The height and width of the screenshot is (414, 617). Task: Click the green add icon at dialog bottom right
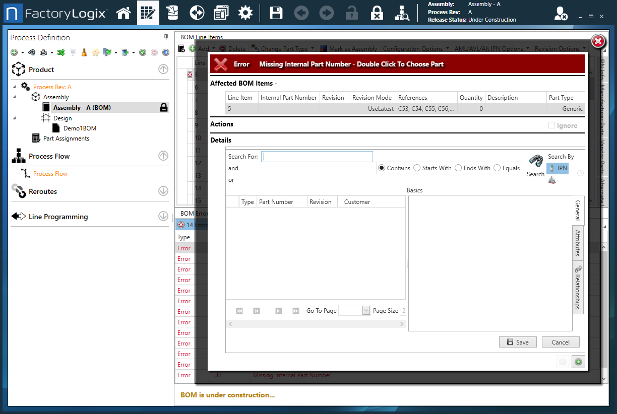tap(578, 362)
